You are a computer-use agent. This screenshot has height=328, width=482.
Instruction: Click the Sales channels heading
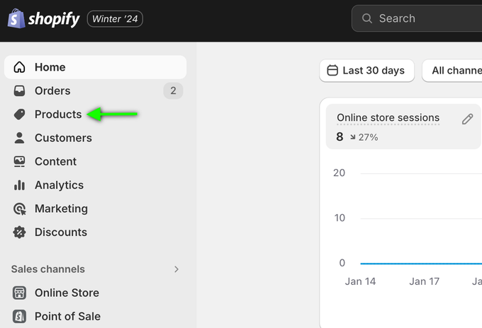[x=48, y=269]
